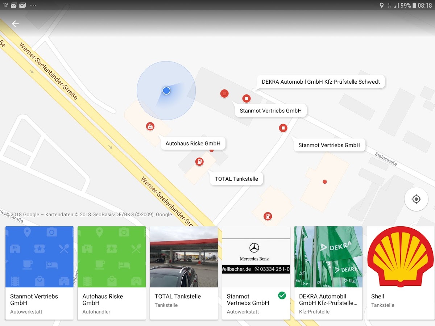Select the DEKRA green flags card
This screenshot has width=435, height=326.
coord(328,257)
